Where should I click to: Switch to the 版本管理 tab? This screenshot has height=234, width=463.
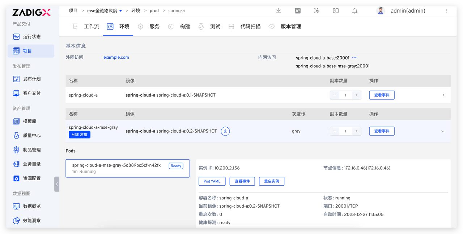[x=292, y=26]
